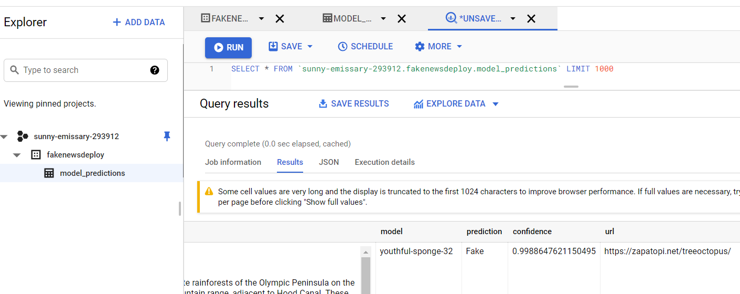Open the SAVE dropdown menu
The height and width of the screenshot is (294, 740).
click(310, 46)
